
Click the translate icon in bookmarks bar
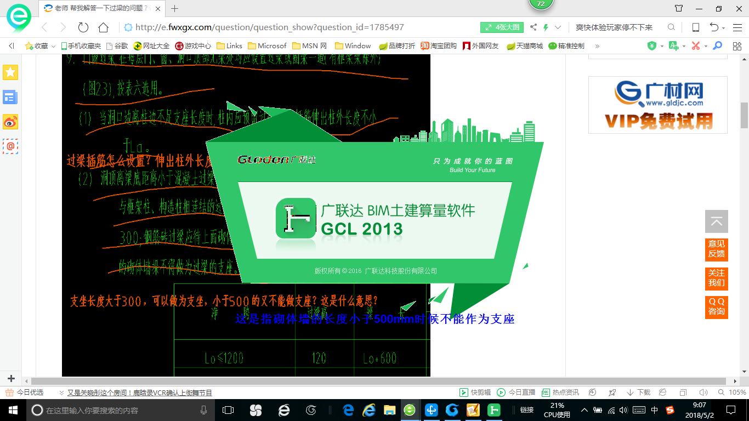point(674,46)
